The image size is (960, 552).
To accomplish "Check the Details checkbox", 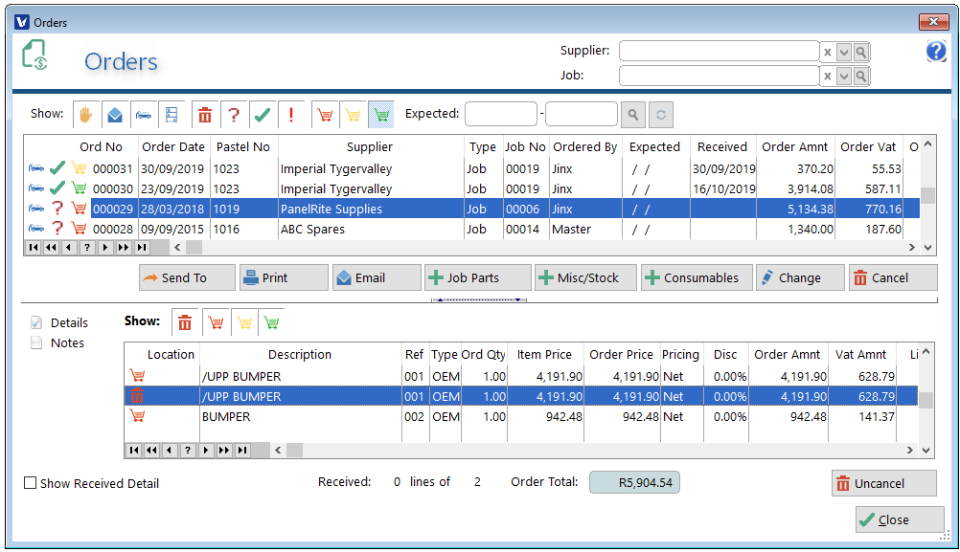I will click(36, 322).
